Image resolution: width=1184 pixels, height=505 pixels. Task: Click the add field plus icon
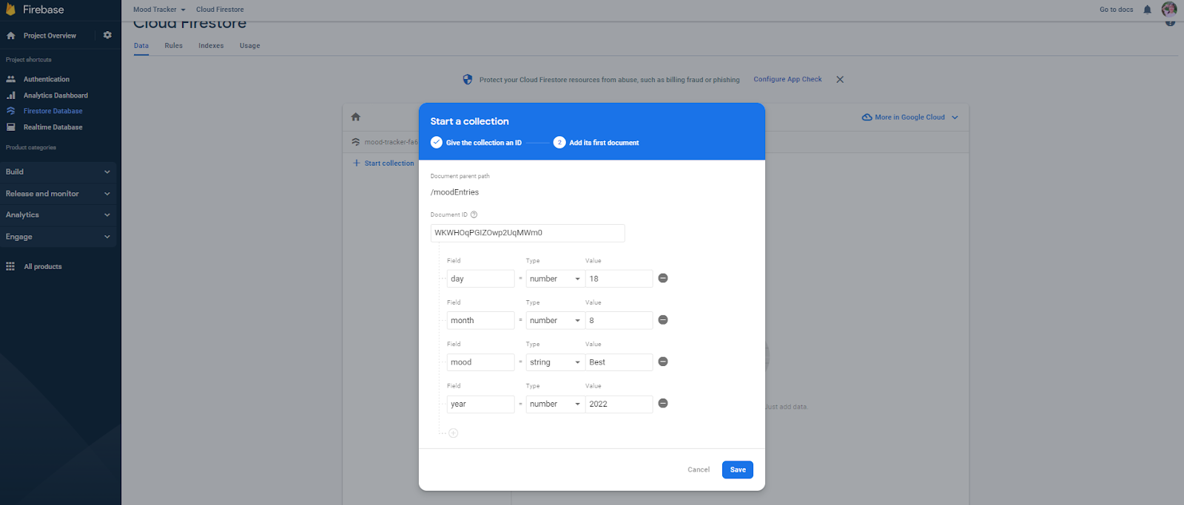coord(453,433)
